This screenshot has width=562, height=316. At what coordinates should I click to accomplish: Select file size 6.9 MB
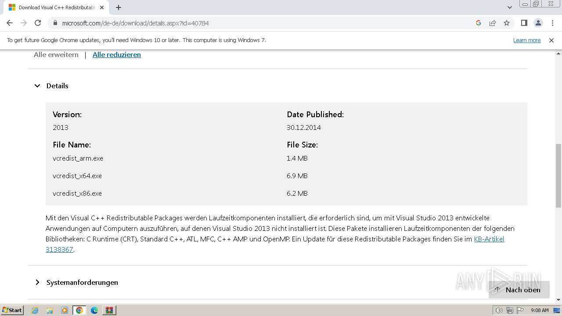[297, 176]
